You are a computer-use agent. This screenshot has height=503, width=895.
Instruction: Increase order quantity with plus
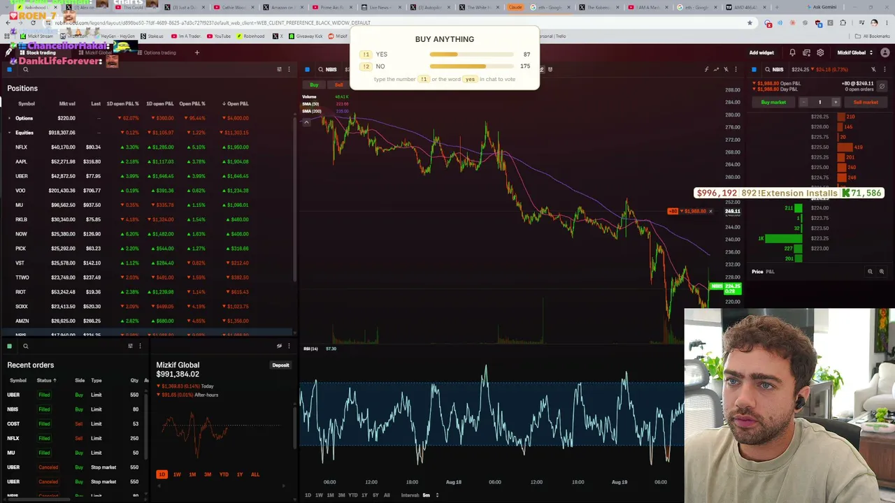tap(835, 102)
